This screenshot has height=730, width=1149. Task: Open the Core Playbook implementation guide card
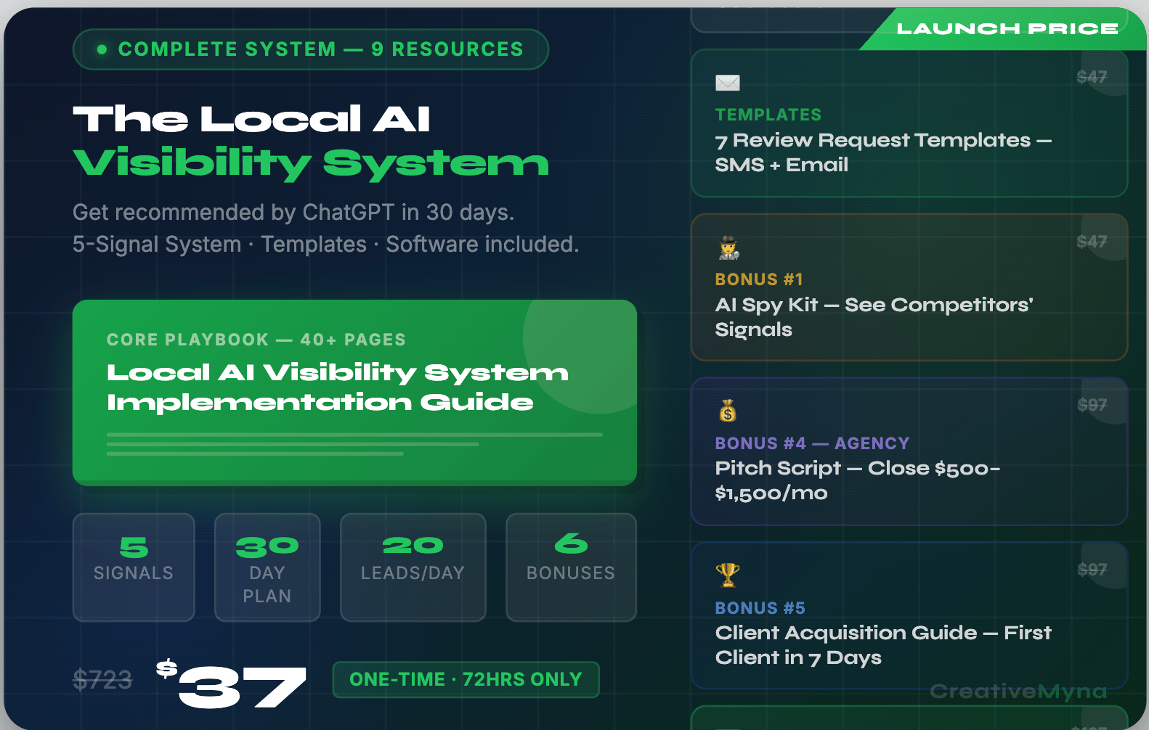tap(354, 393)
